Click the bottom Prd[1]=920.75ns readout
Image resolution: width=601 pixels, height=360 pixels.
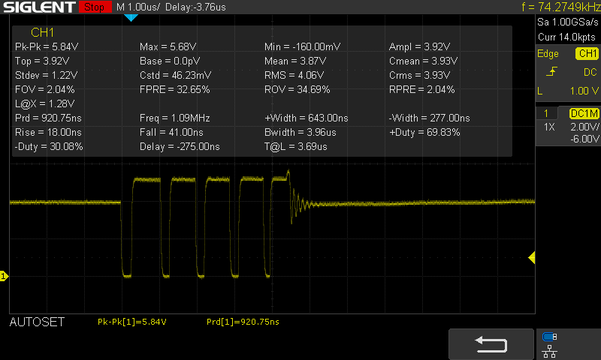(243, 322)
